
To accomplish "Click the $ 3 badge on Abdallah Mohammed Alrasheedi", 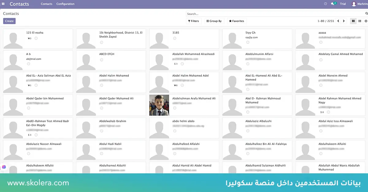I will (x=176, y=64).
